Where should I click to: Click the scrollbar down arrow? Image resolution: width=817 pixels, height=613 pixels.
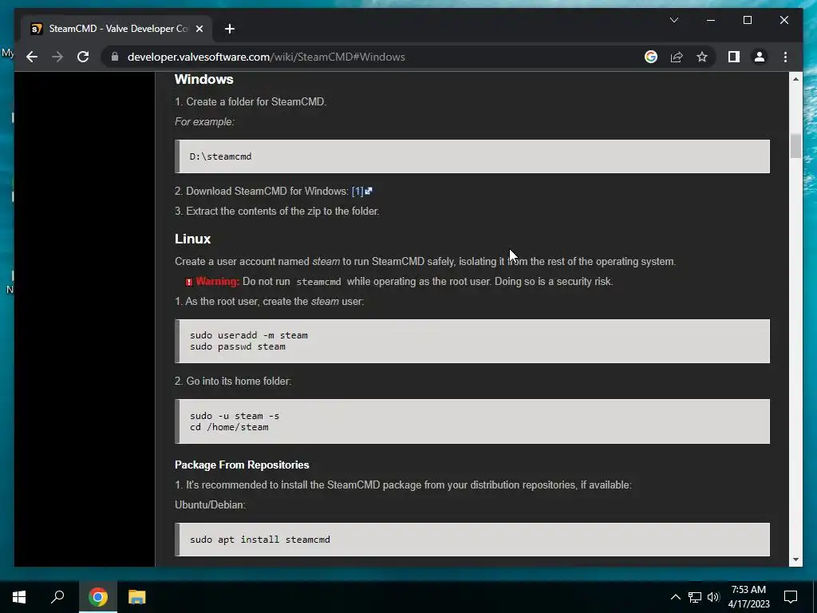(795, 560)
